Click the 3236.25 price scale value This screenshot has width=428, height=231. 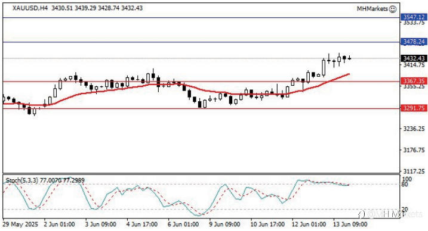pos(414,129)
